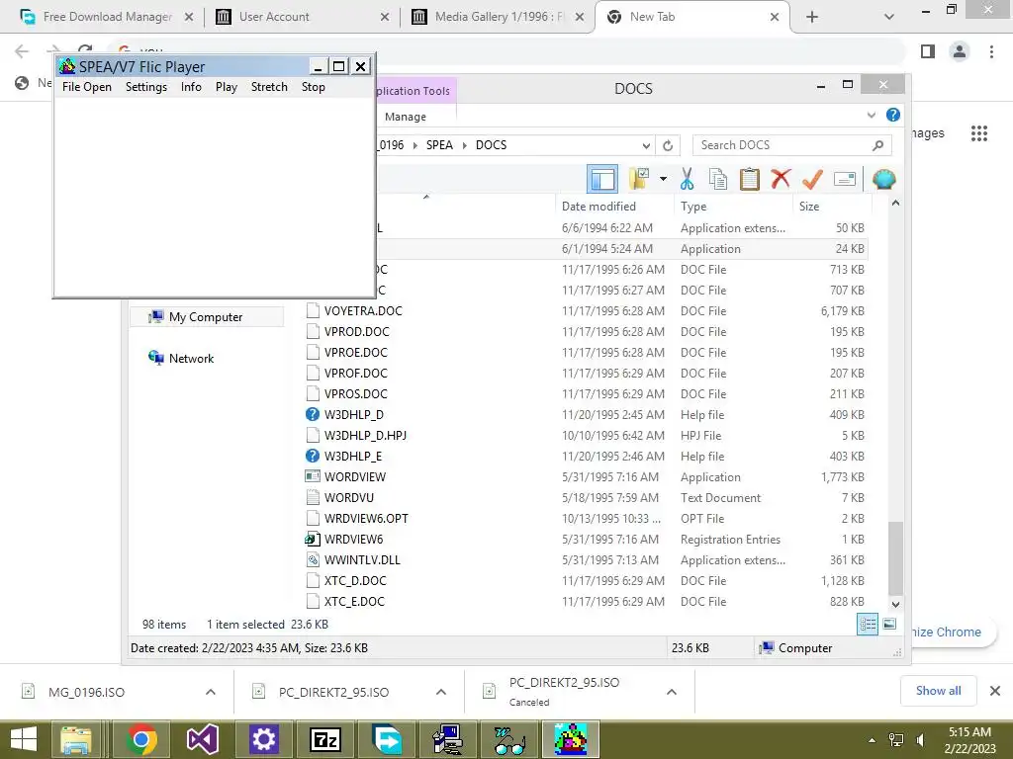1013x759 pixels.
Task: Click the WWINTLV.DLL file icon
Action: [312, 560]
